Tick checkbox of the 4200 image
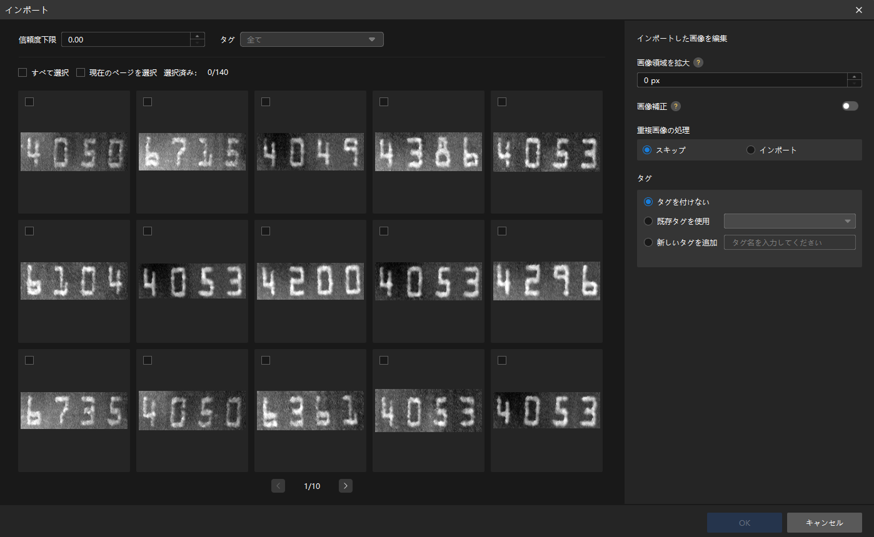 (x=266, y=231)
